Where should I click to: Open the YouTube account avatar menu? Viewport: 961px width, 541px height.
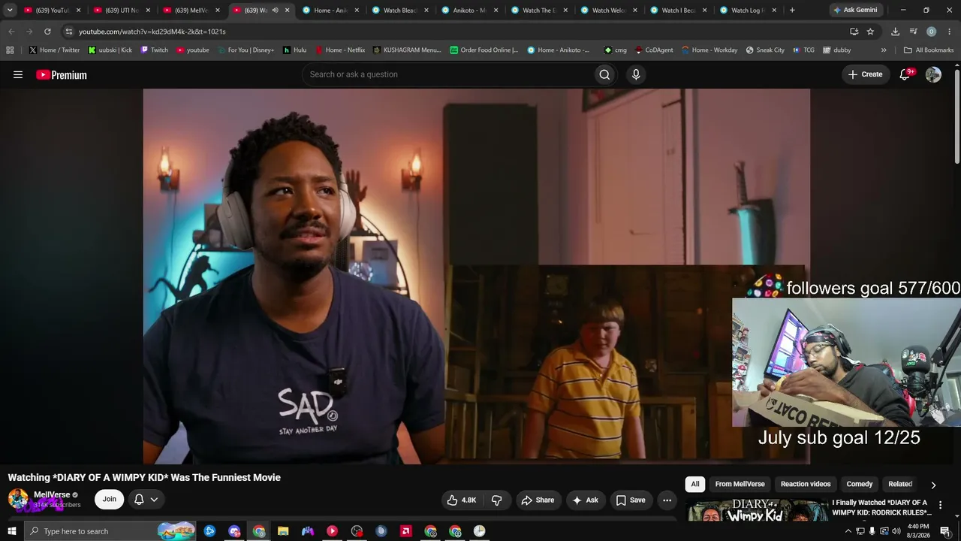[933, 74]
